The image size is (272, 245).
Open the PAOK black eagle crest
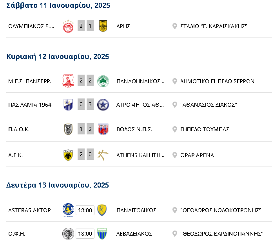click(x=68, y=129)
